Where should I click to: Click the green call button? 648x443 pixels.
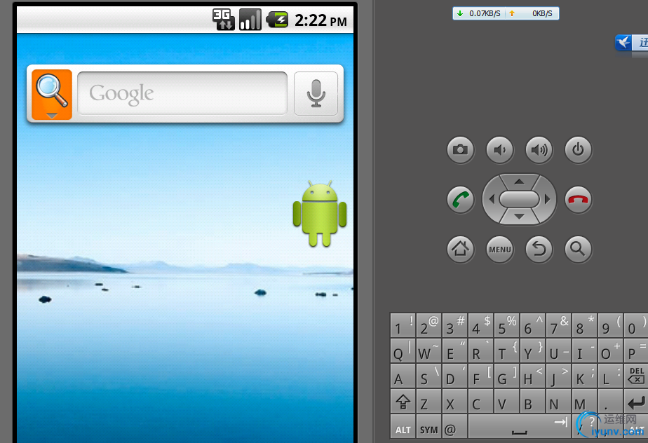(x=460, y=200)
